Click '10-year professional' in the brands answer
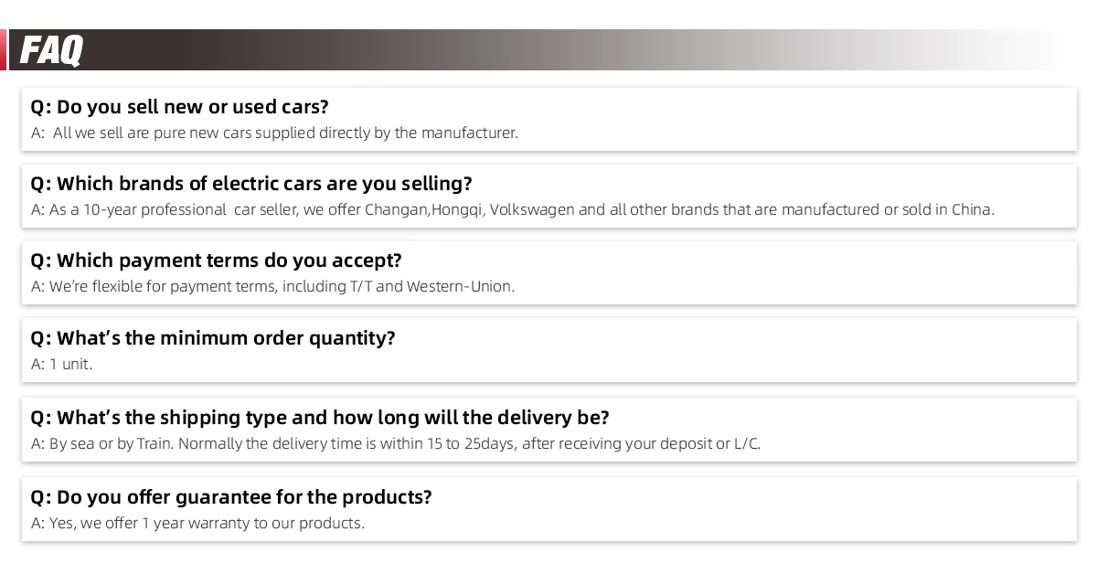 tap(154, 210)
